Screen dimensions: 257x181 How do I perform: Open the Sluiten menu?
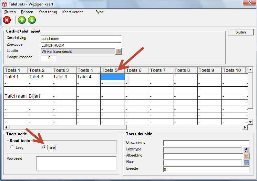tap(10, 12)
